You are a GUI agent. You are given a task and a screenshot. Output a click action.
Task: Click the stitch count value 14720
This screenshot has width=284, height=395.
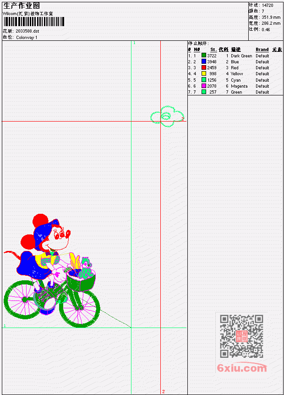pyautogui.click(x=268, y=6)
